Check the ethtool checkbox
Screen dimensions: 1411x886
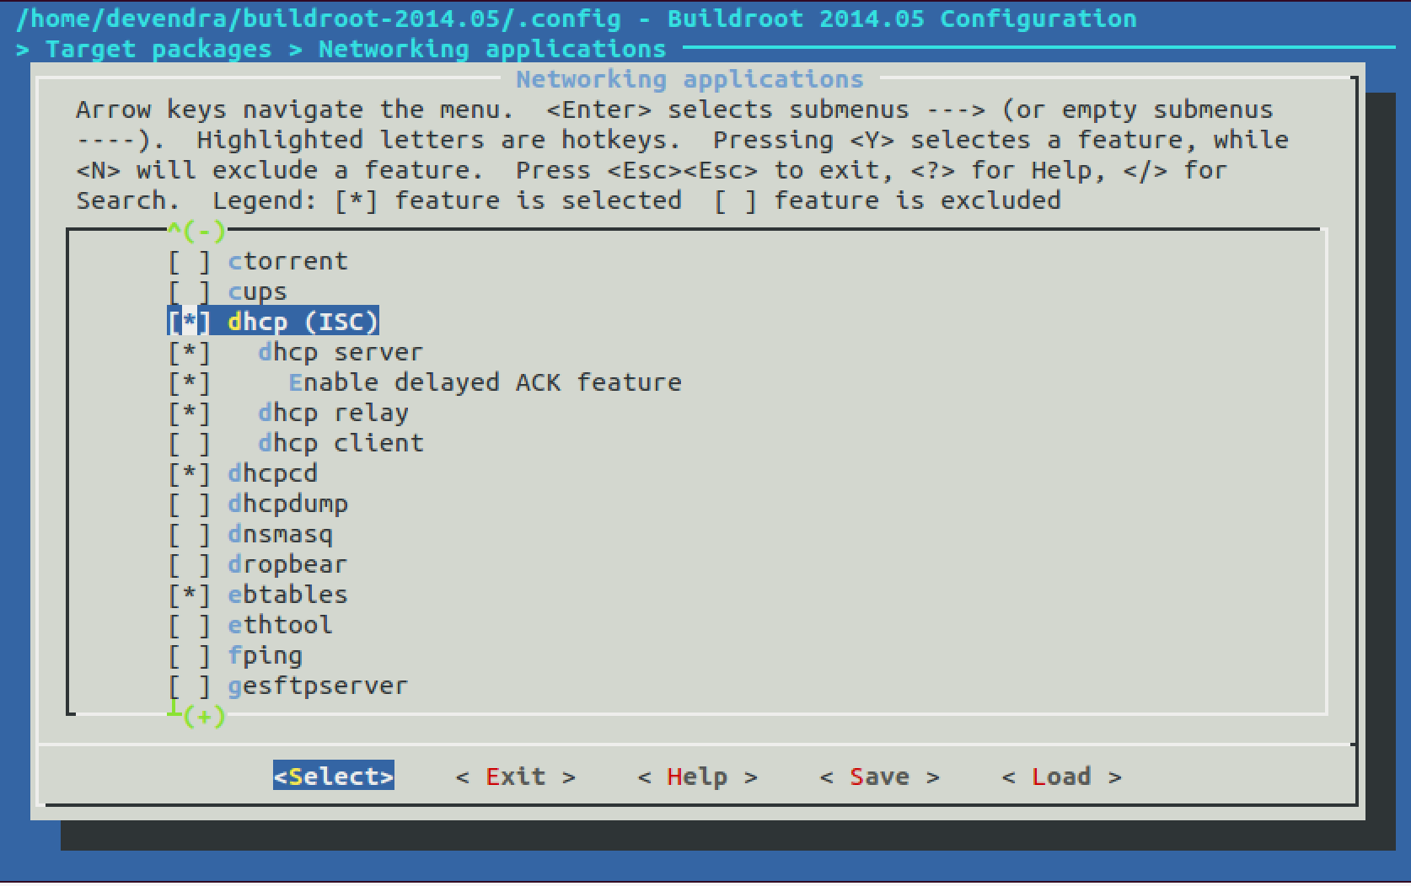[x=189, y=626]
